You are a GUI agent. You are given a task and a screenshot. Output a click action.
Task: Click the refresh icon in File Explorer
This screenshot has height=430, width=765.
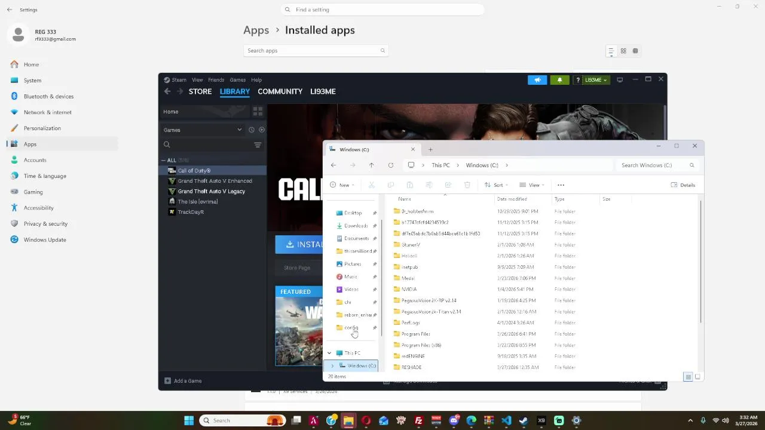(x=391, y=165)
